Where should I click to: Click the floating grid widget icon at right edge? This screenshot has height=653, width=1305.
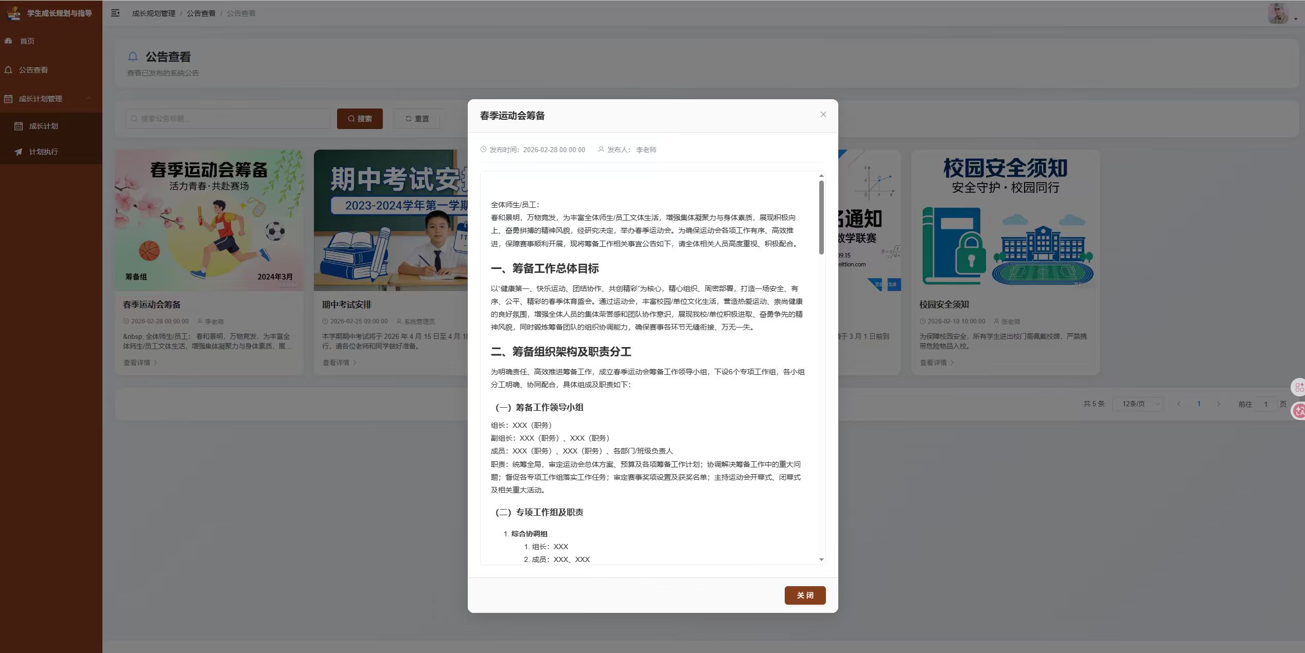pos(1299,387)
